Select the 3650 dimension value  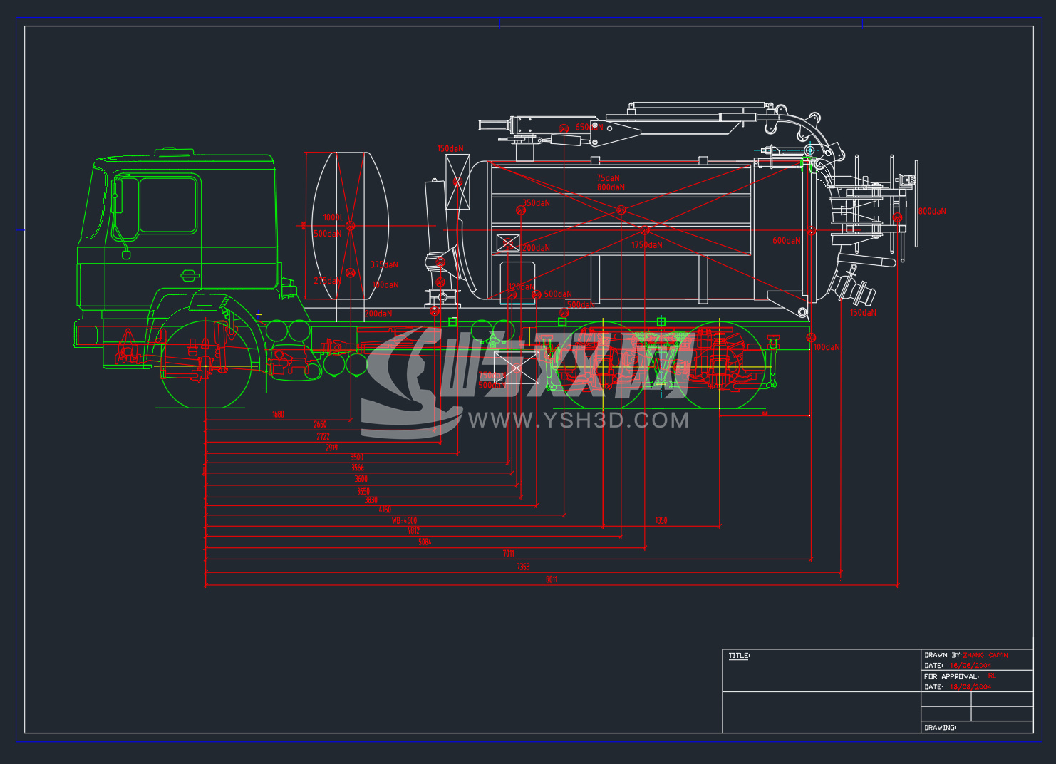pyautogui.click(x=363, y=492)
